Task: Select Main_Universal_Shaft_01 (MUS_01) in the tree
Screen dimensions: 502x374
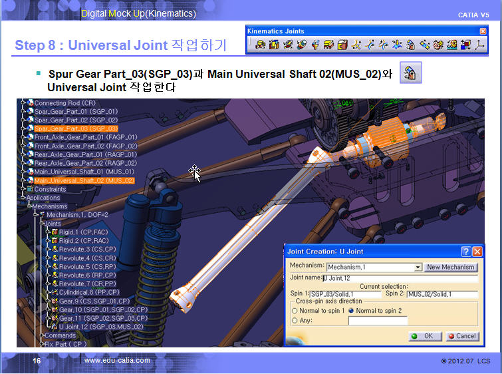Action: click(x=84, y=172)
